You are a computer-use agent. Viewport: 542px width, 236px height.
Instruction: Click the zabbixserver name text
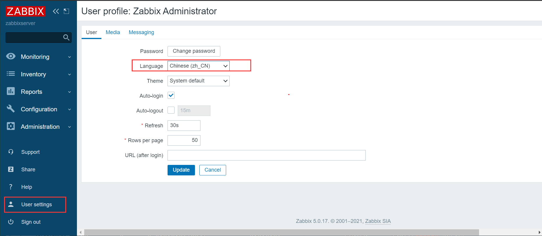point(20,23)
